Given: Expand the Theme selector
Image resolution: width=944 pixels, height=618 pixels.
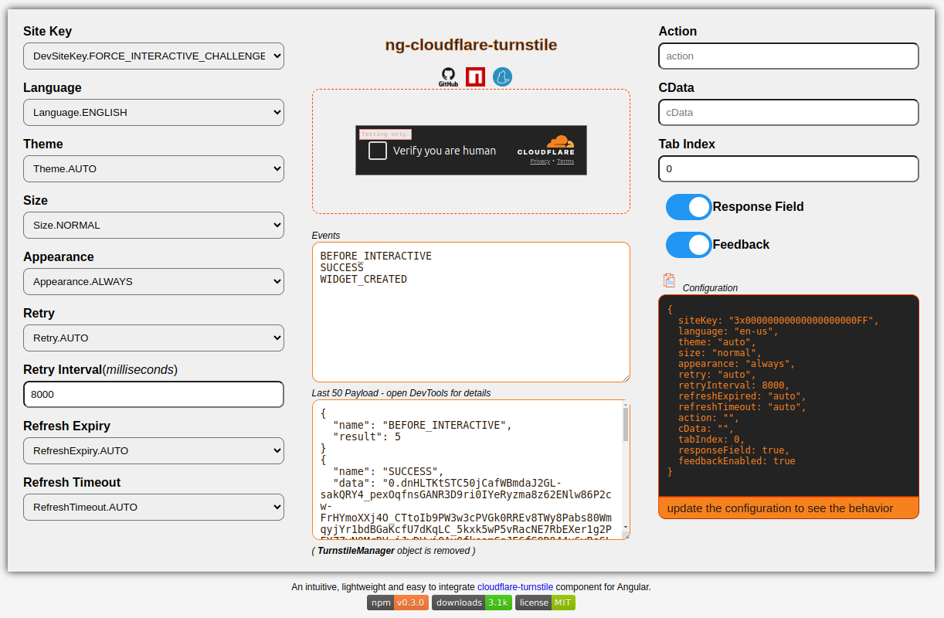Looking at the screenshot, I should 154,168.
